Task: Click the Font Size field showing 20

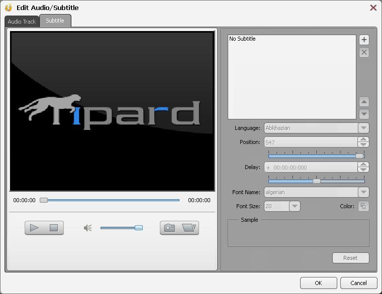Action: [276, 206]
